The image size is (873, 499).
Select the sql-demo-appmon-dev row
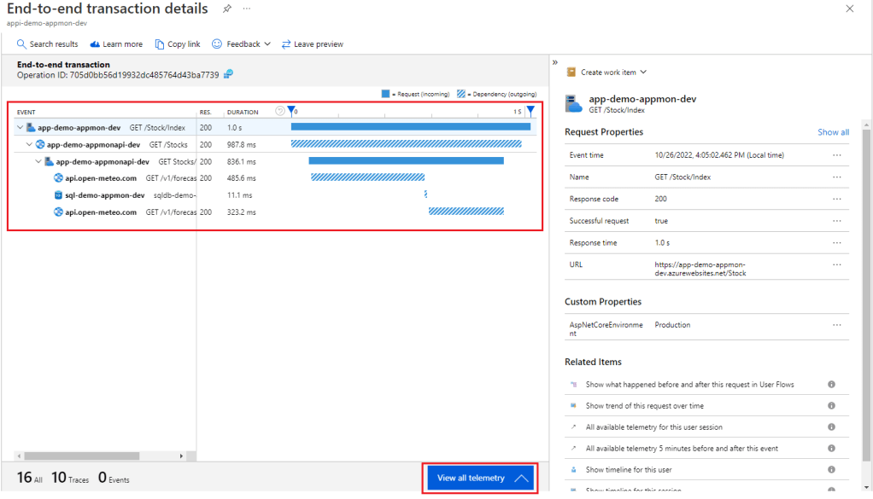104,195
